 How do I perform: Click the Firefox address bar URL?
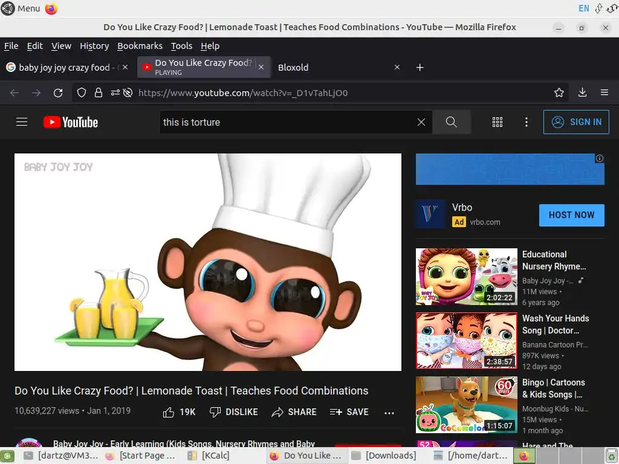(243, 92)
